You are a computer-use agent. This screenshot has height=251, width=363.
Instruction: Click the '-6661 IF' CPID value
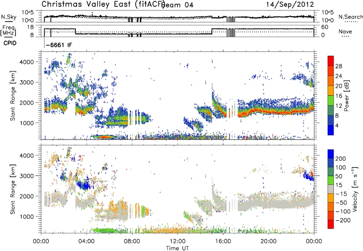(x=59, y=45)
